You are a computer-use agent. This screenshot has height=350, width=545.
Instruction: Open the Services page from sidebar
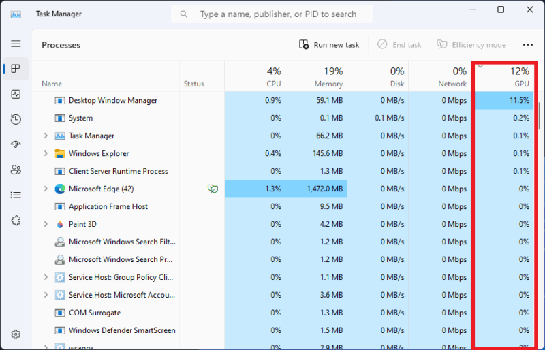[x=16, y=220]
